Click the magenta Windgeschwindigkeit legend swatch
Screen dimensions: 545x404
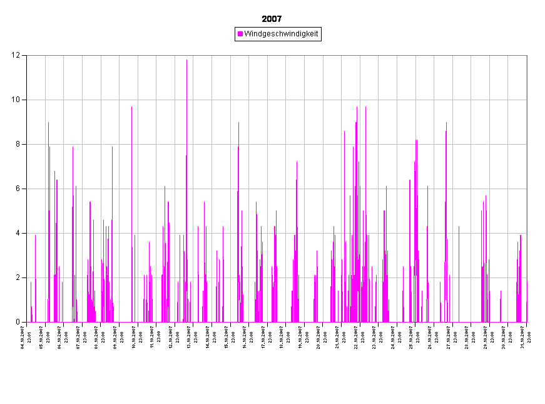click(240, 34)
